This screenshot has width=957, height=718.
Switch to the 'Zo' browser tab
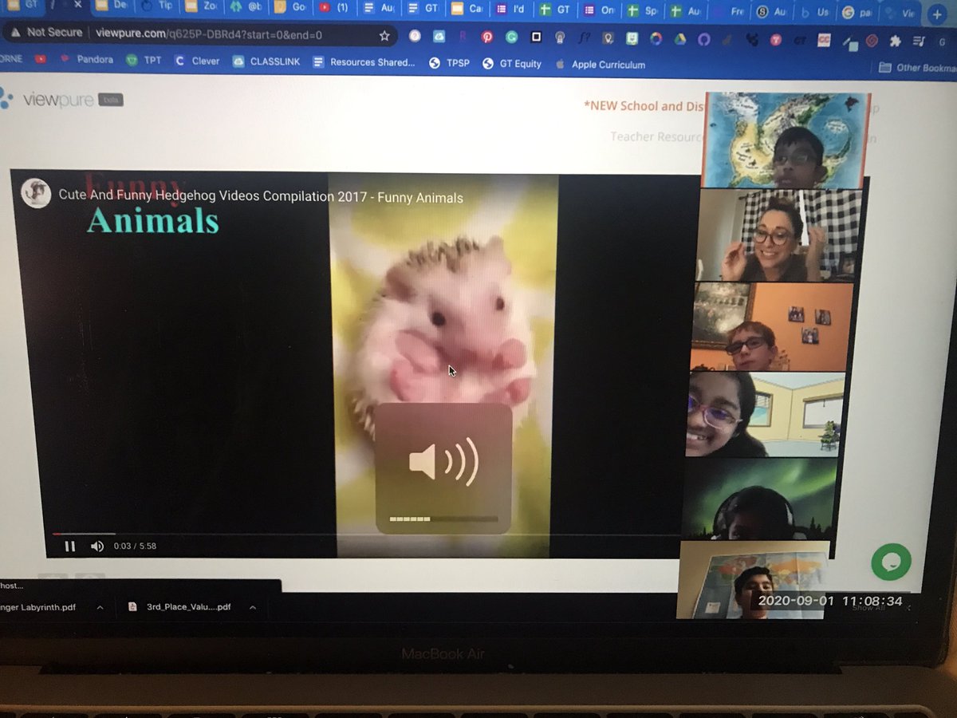pyautogui.click(x=200, y=7)
